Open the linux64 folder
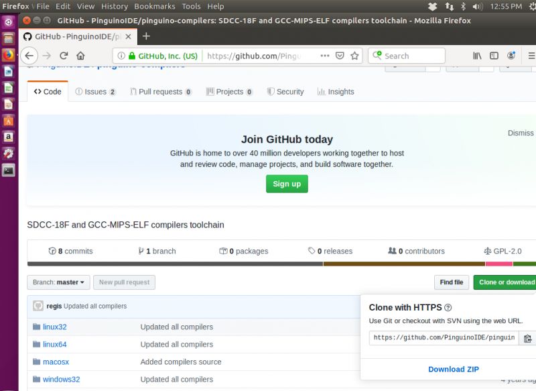This screenshot has width=536, height=391. 55,345
